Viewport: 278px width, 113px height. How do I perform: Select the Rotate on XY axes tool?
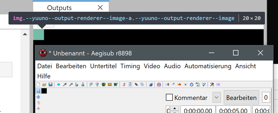pyautogui.click(x=38, y=108)
